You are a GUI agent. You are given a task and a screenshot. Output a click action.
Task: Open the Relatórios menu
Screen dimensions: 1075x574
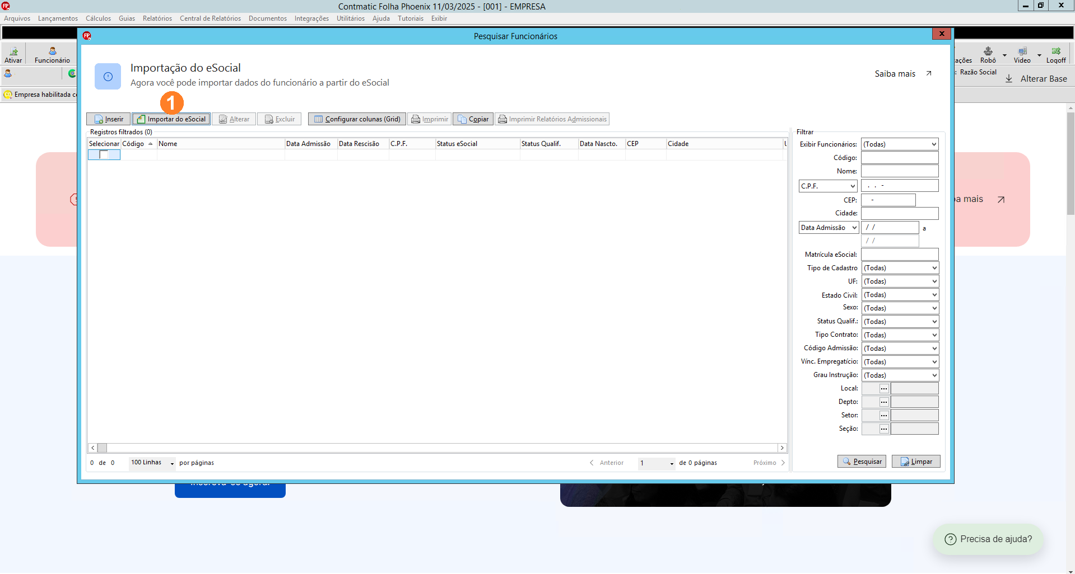pyautogui.click(x=157, y=18)
